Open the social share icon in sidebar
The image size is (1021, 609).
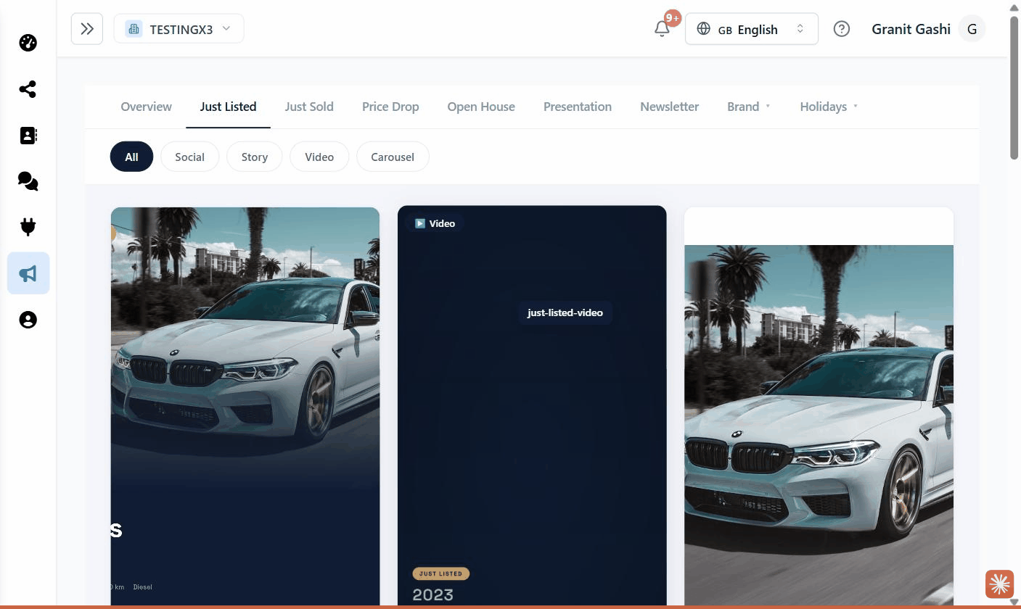tap(28, 89)
